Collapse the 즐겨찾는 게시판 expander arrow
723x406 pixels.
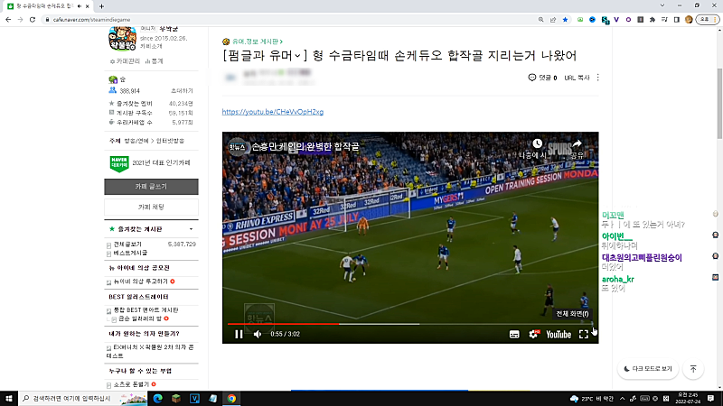tap(191, 229)
